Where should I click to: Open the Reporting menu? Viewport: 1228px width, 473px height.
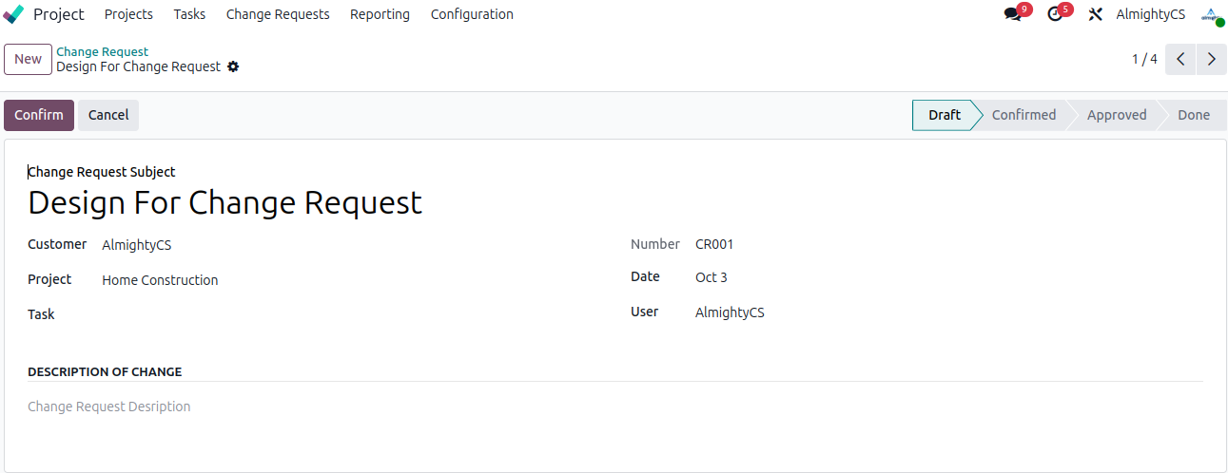point(380,14)
